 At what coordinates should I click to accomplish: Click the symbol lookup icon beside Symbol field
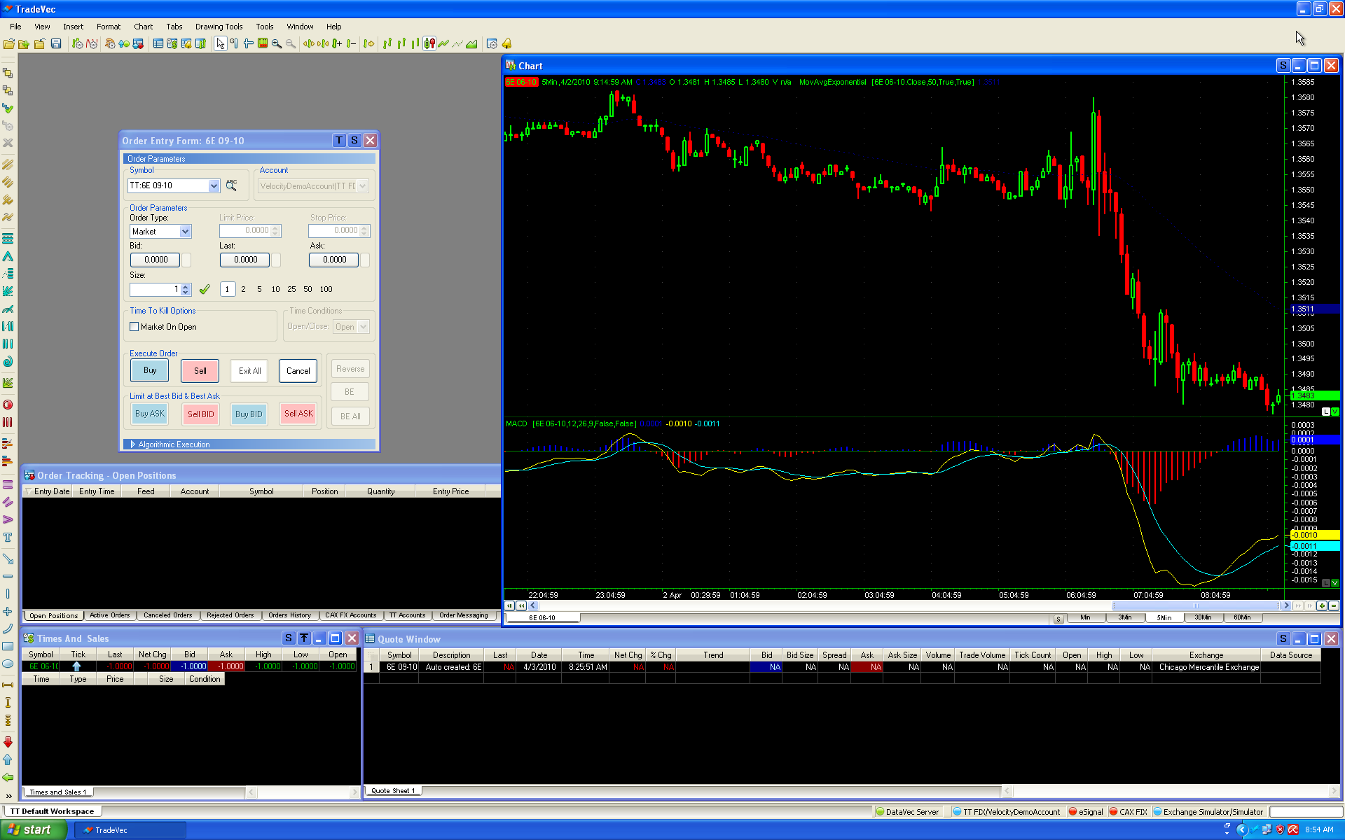(x=231, y=185)
